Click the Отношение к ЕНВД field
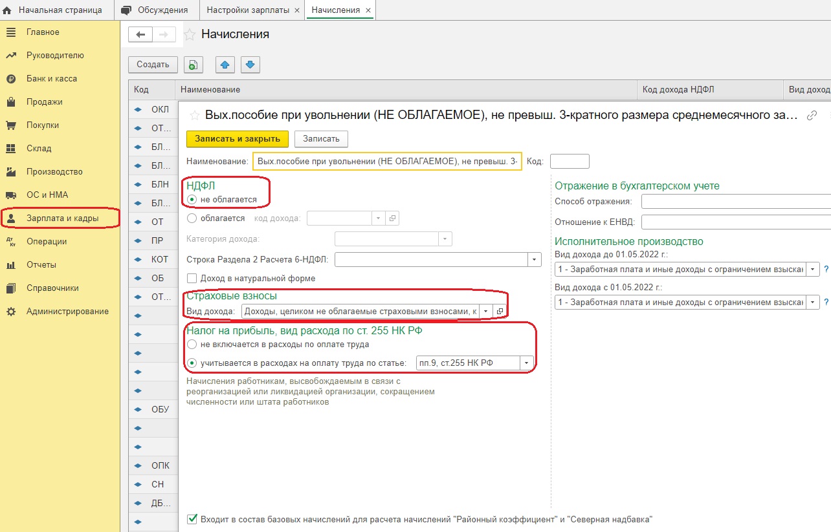The height and width of the screenshot is (532, 831). (736, 222)
